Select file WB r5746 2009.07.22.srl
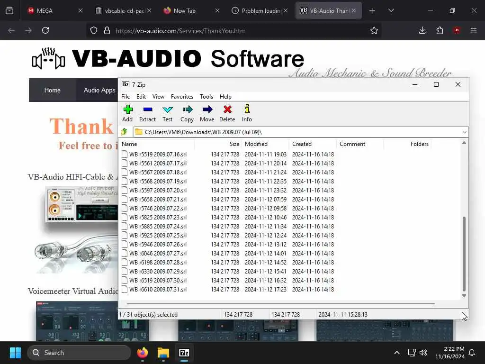The width and height of the screenshot is (485, 364). (154, 209)
